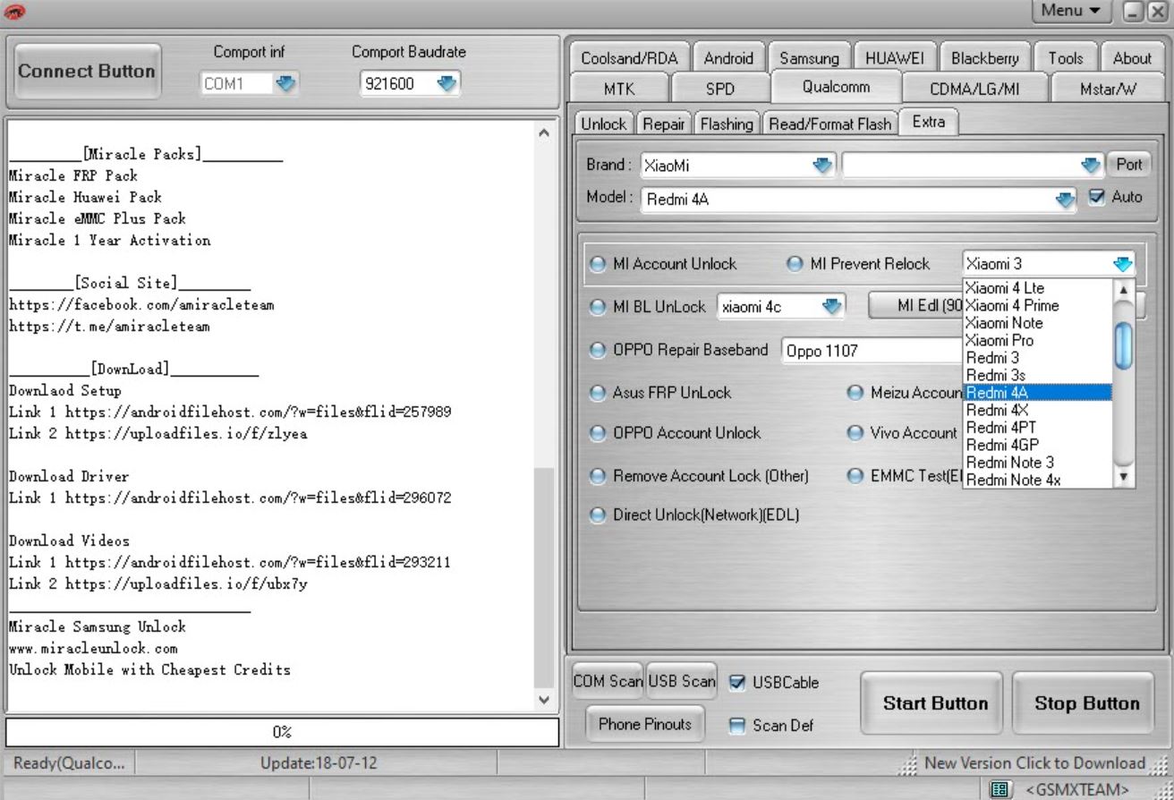Switch to the Coolsand/RDA tab

(x=629, y=58)
